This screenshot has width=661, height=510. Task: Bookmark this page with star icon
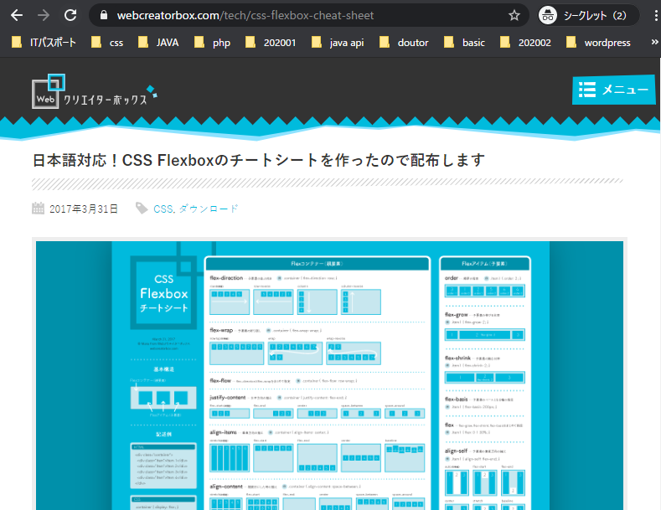click(514, 16)
